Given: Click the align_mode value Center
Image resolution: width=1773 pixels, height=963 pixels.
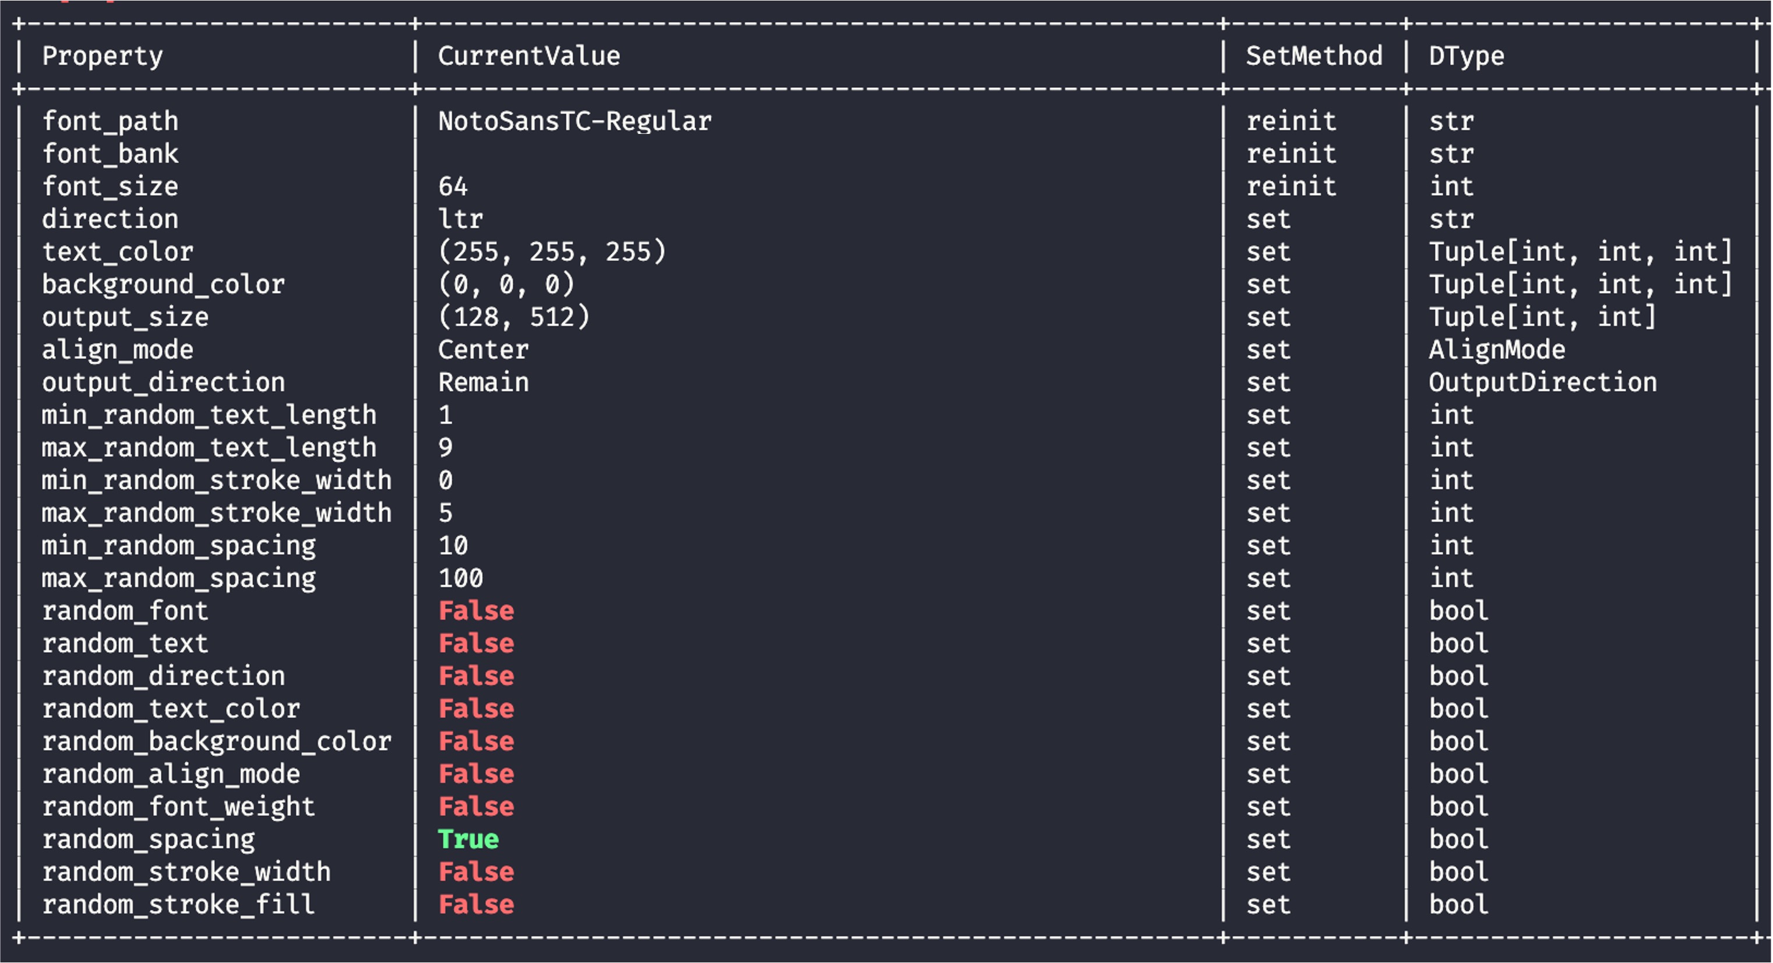Looking at the screenshot, I should pyautogui.click(x=483, y=350).
